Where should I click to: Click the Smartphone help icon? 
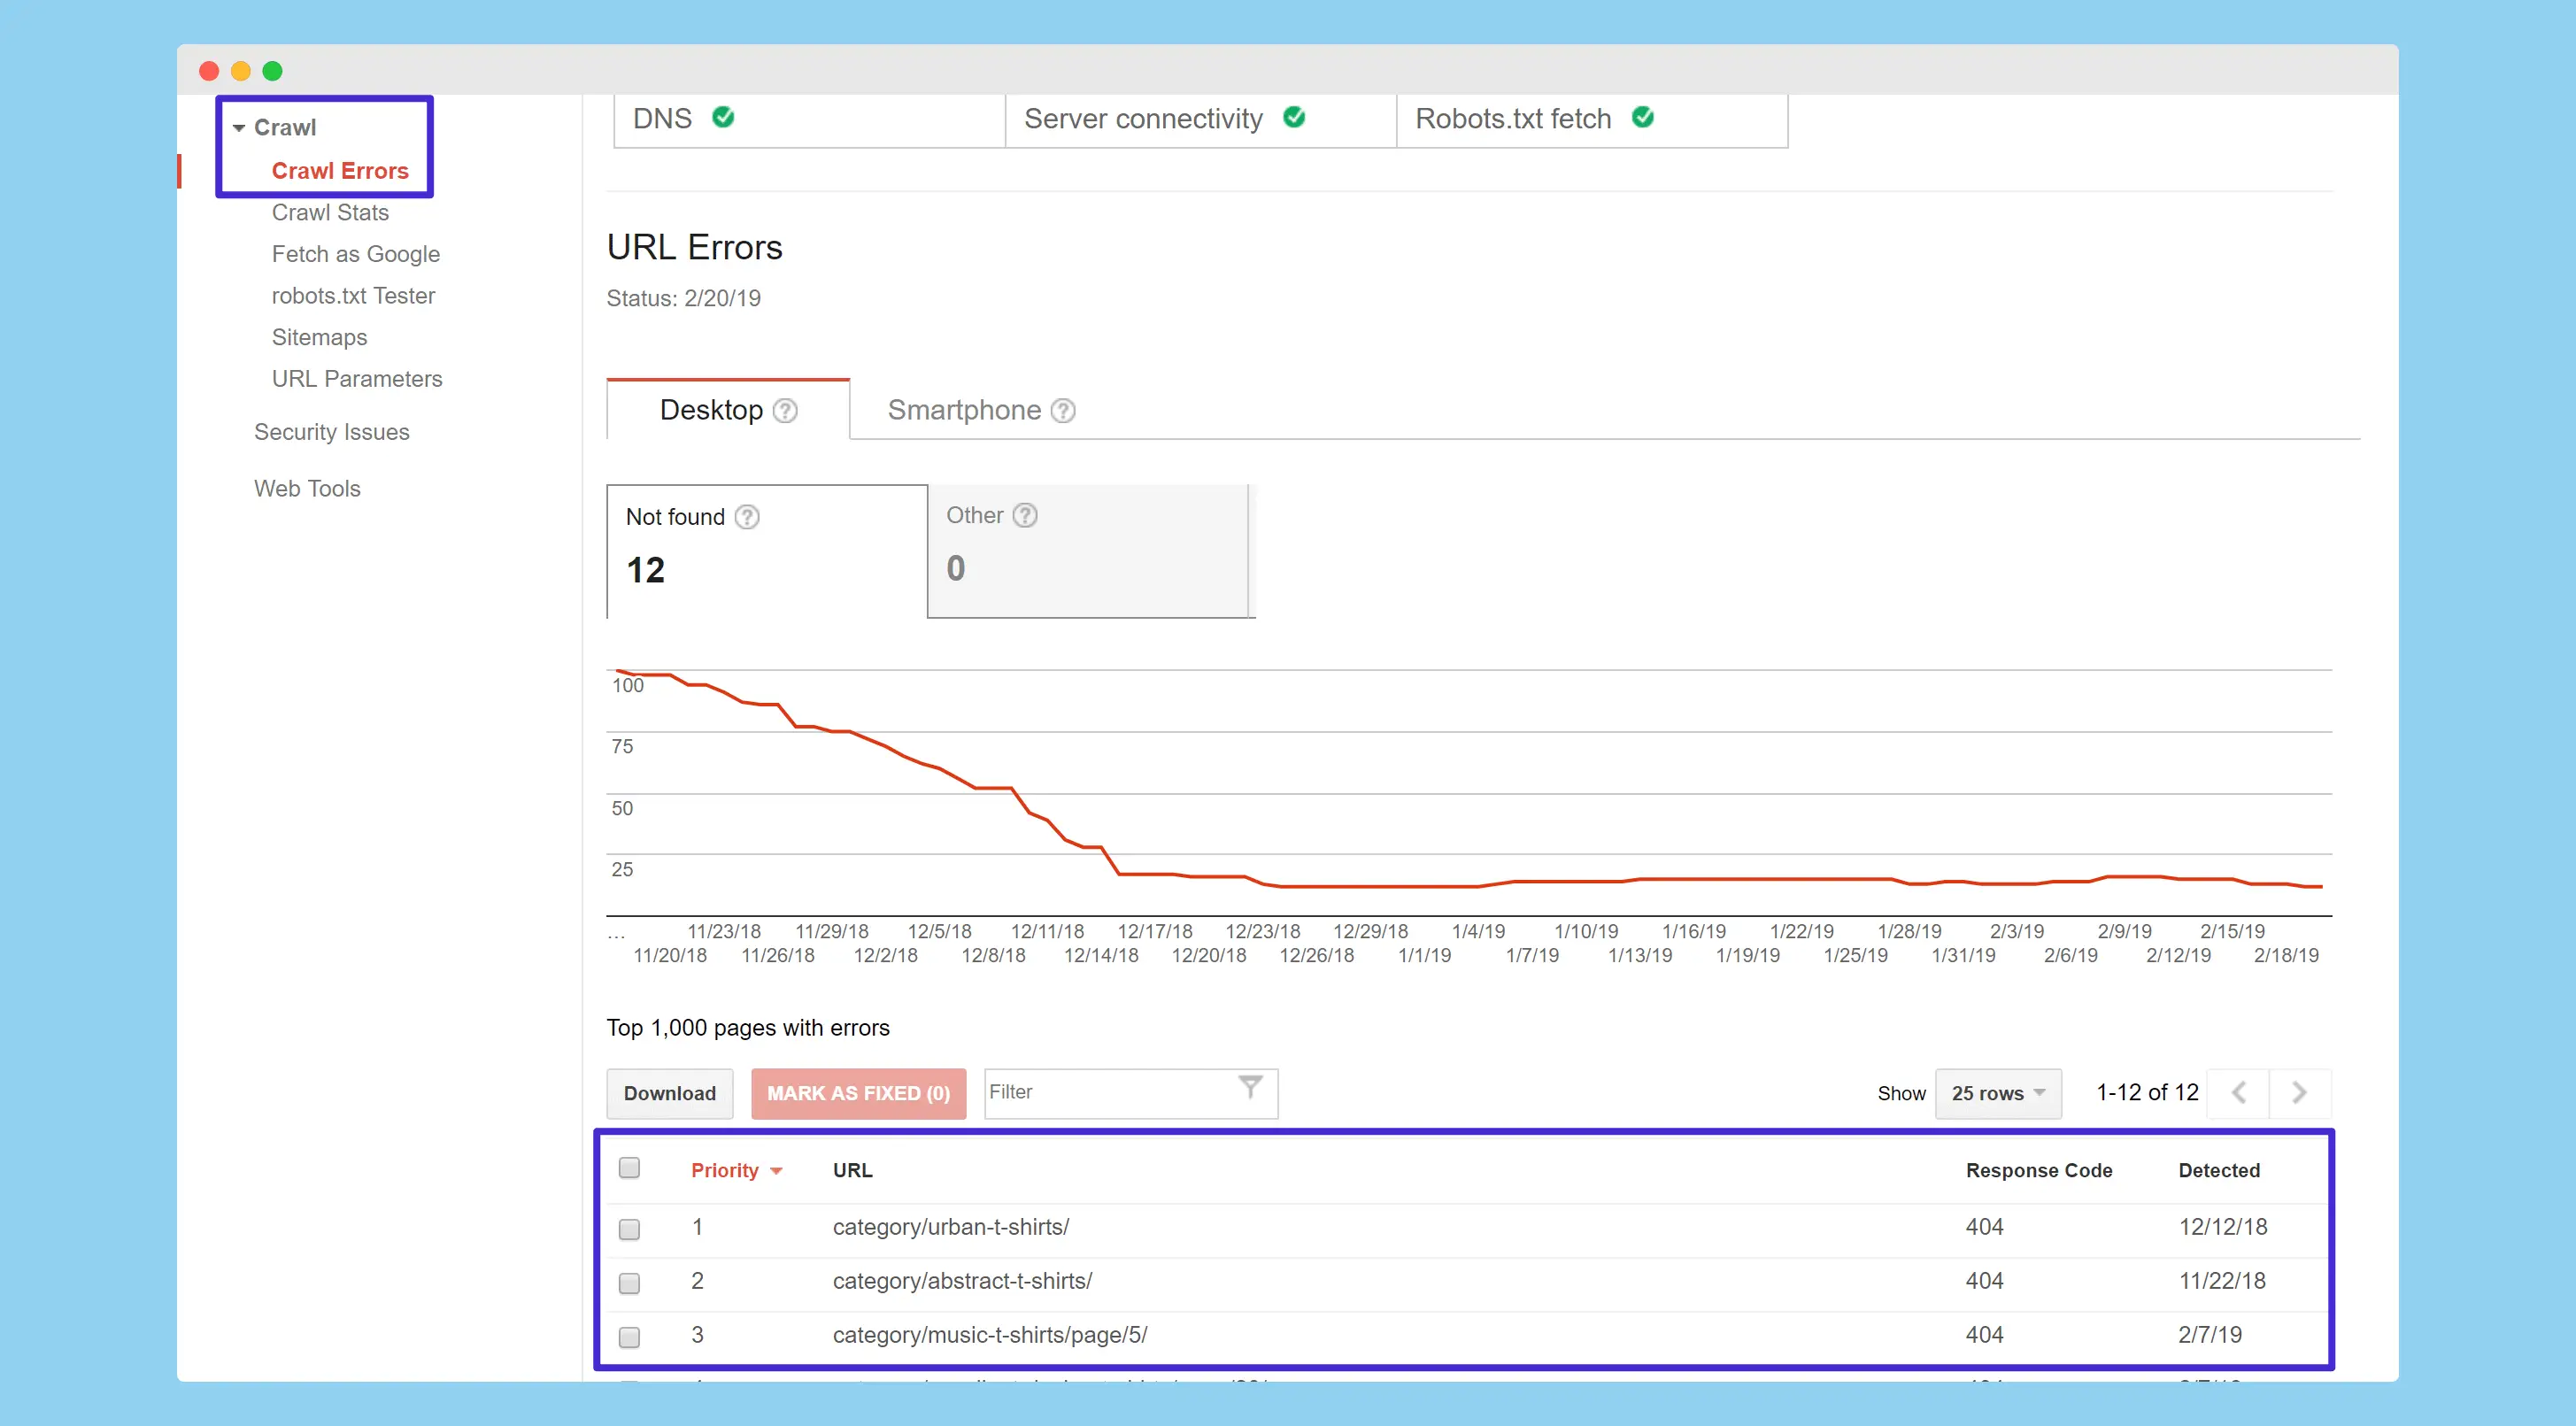1062,410
